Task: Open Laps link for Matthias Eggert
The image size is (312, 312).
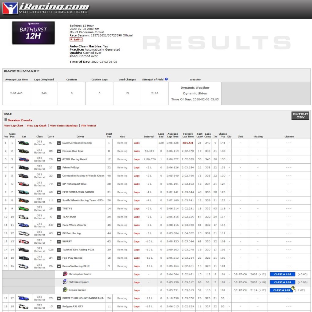Action: click(136, 282)
